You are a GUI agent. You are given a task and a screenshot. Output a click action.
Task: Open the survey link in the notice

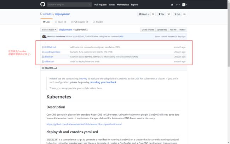tap(84, 79)
